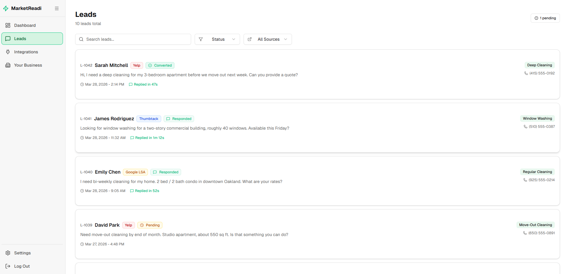Select the Leads chat bubble icon
The width and height of the screenshot is (569, 274).
[x=8, y=39]
